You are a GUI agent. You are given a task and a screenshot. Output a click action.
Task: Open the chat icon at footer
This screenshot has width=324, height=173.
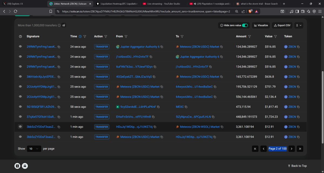point(25,166)
